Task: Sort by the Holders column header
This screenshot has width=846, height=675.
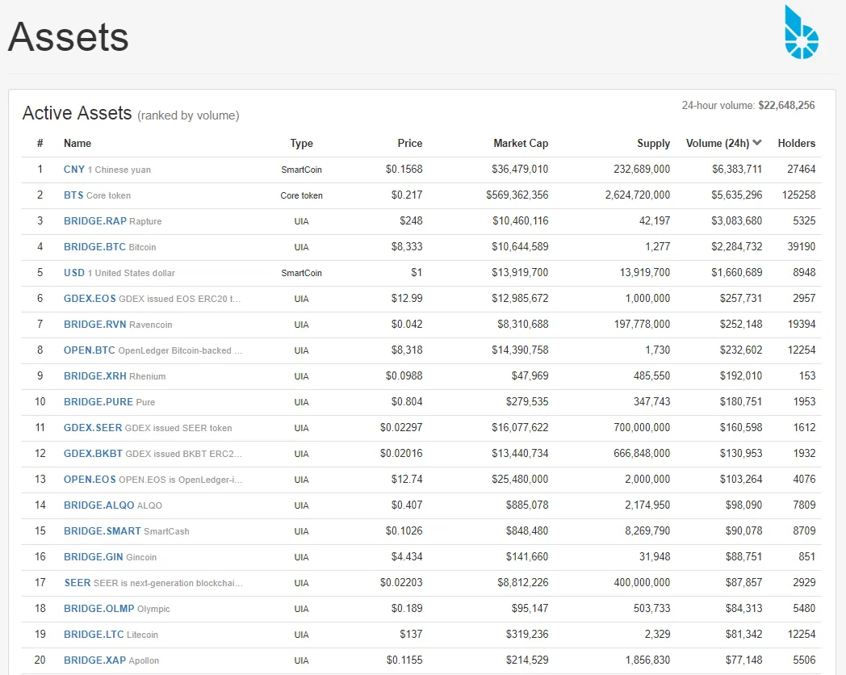Action: coord(797,143)
